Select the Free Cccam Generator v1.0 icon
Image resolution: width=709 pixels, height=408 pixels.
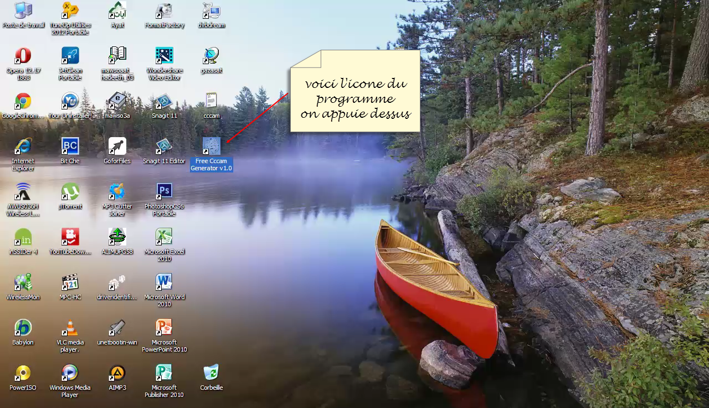(211, 147)
